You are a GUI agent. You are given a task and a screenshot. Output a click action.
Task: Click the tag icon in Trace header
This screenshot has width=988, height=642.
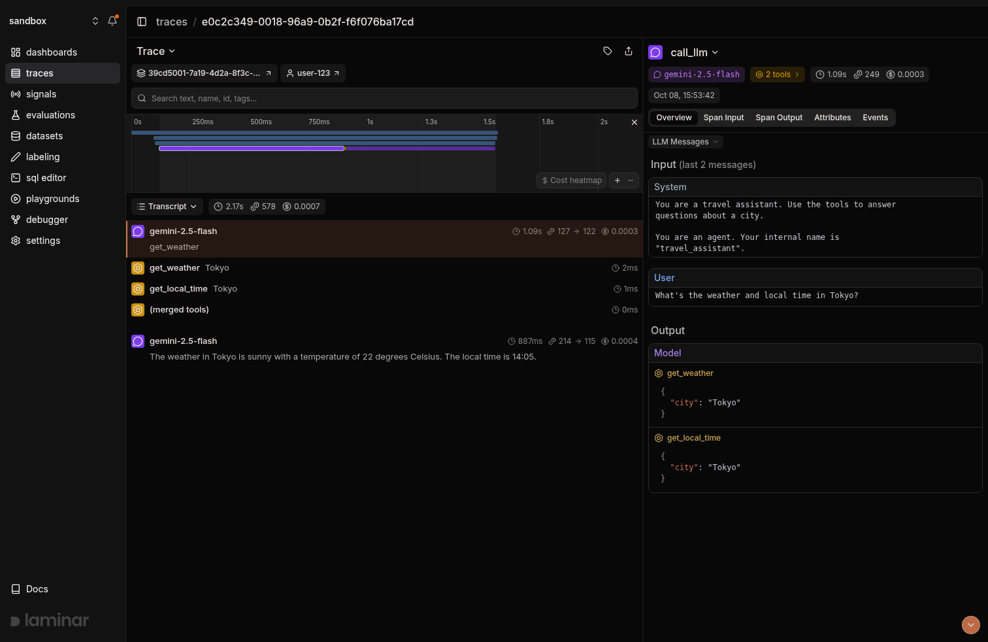[x=608, y=51]
